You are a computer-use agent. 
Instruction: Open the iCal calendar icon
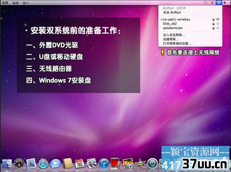point(80,164)
